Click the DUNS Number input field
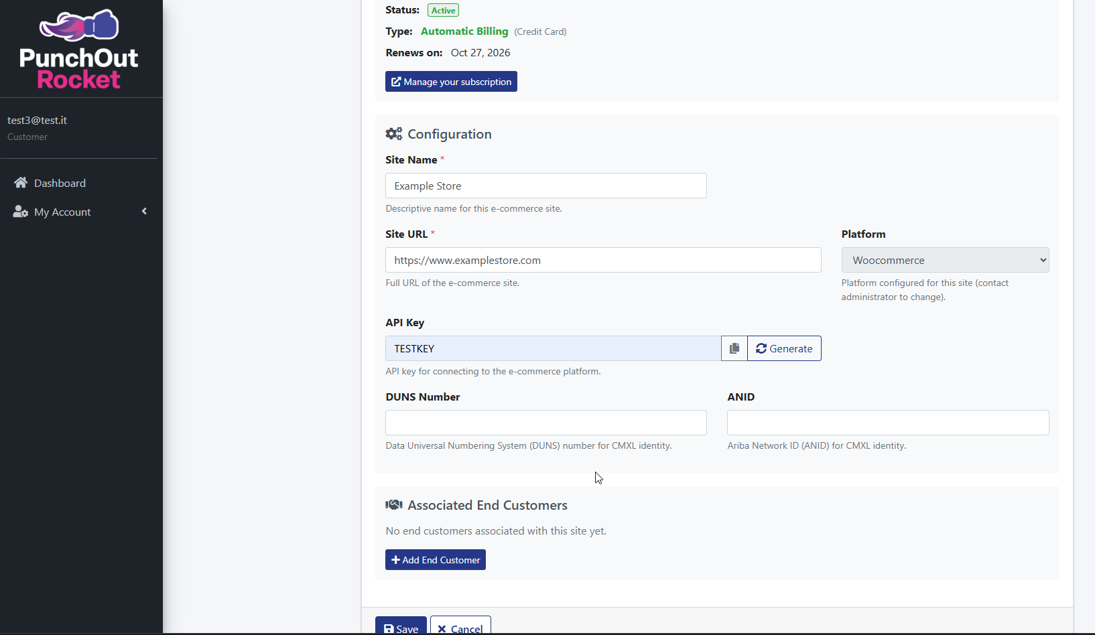 tap(545, 423)
